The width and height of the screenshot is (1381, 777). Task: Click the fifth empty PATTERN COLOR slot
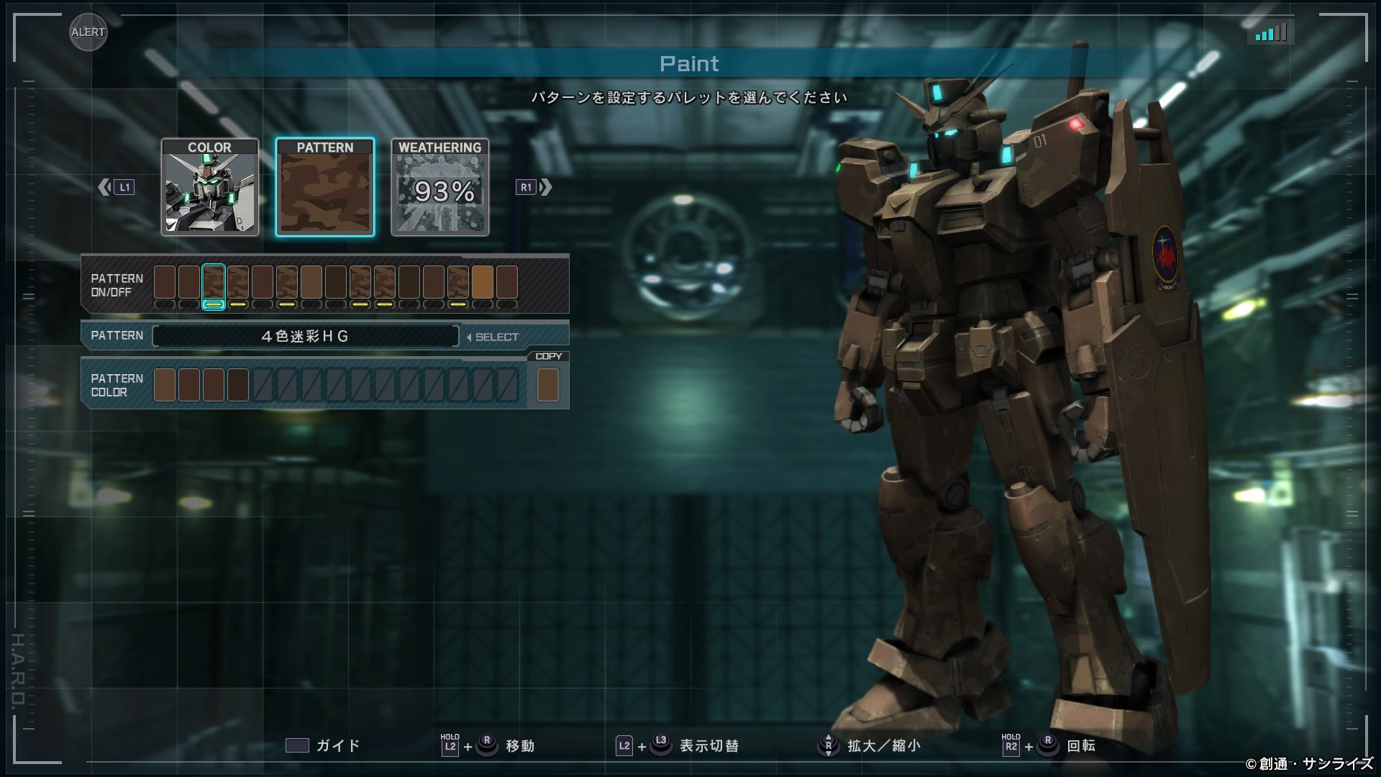[x=263, y=385]
